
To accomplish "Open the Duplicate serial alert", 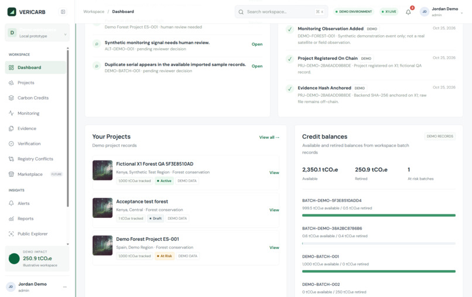I will pyautogui.click(x=256, y=66).
